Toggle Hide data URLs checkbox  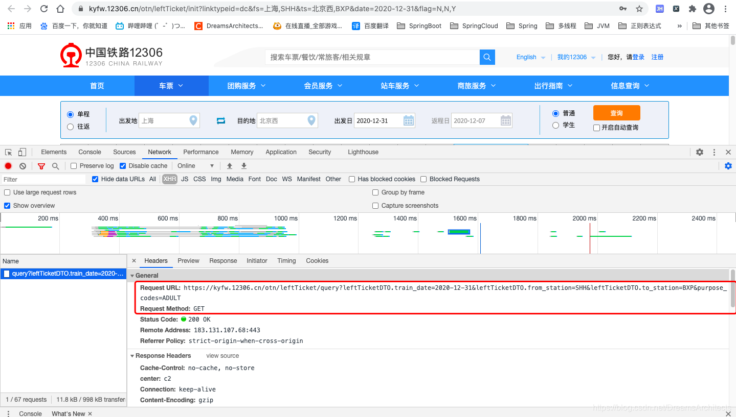pyautogui.click(x=95, y=179)
